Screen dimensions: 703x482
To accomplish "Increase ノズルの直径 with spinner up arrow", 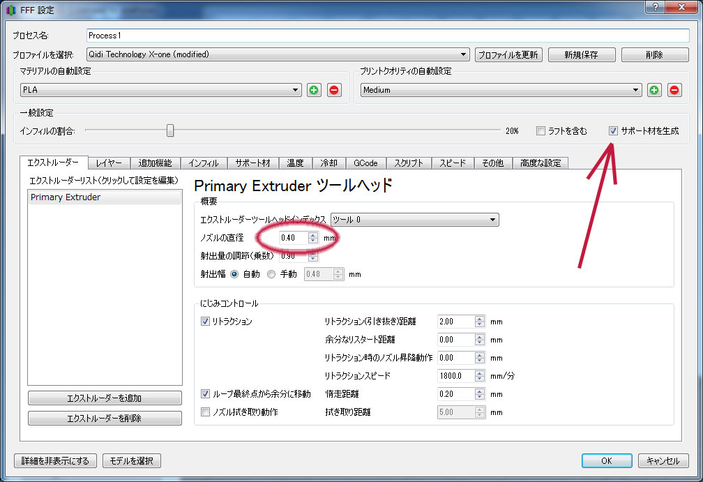I will [x=313, y=234].
